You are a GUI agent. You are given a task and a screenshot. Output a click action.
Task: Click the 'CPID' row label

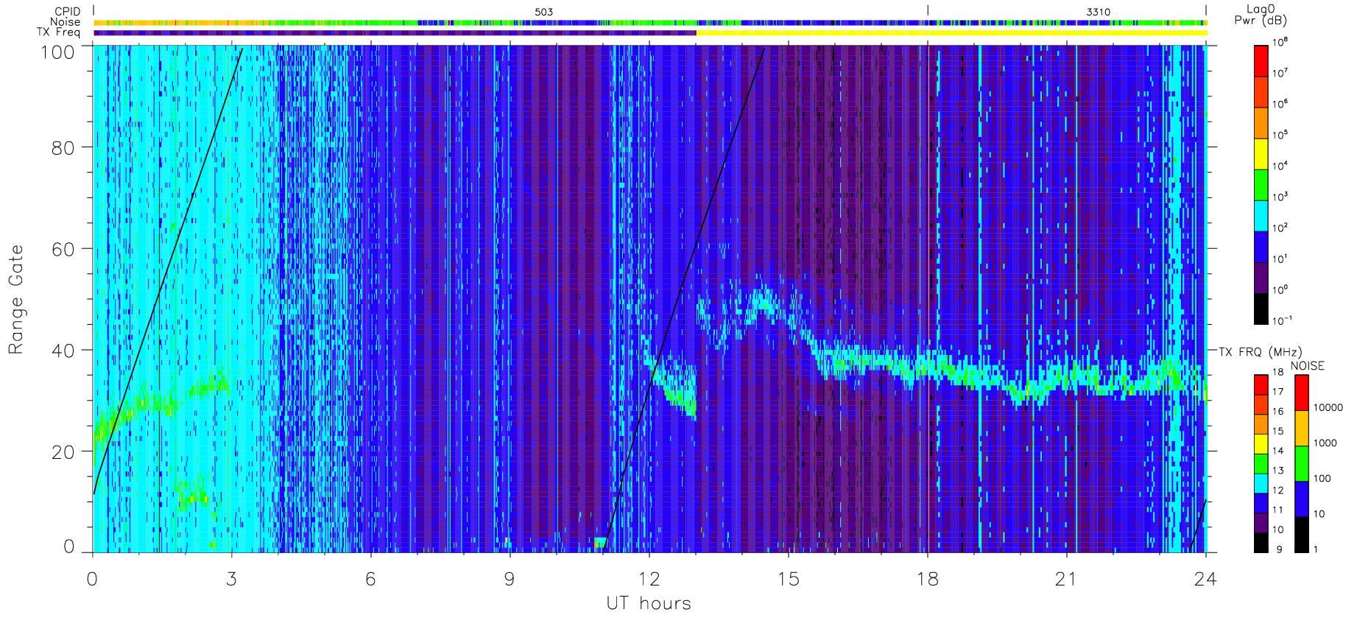[67, 12]
